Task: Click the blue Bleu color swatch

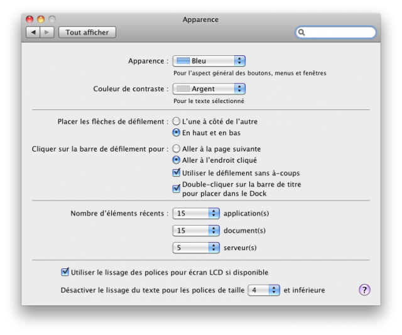Action: [x=183, y=61]
